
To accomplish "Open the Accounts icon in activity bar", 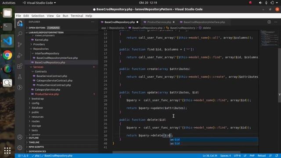I will point(20,137).
